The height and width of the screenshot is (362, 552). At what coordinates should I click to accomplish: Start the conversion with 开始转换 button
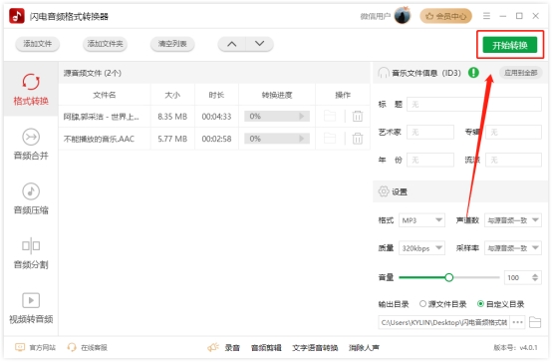coord(510,45)
